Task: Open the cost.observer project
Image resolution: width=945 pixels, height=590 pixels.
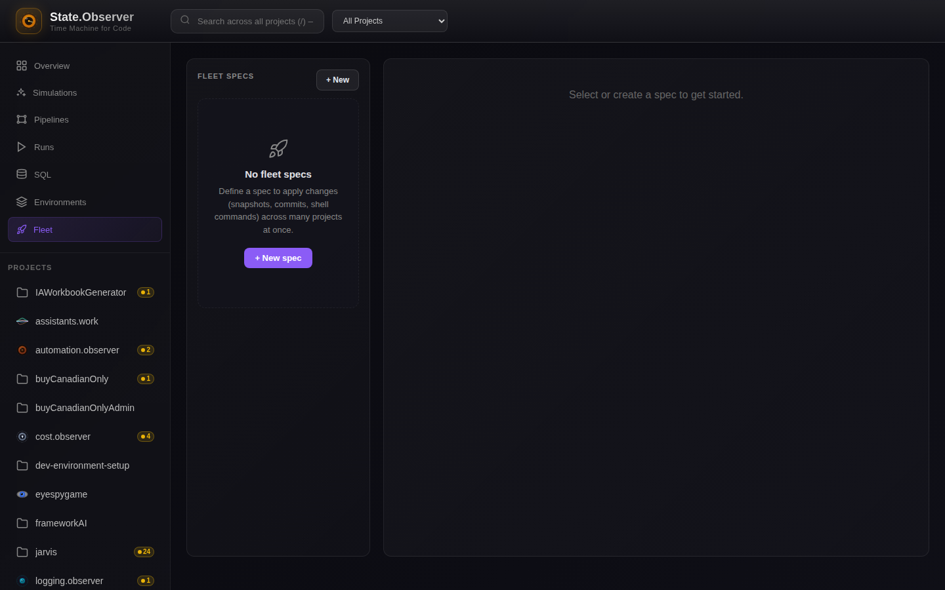Action: pyautogui.click(x=85, y=437)
